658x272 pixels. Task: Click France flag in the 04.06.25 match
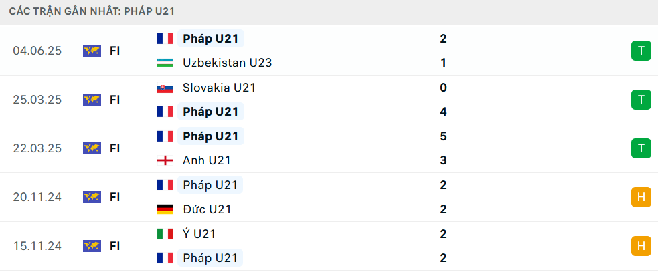165,39
